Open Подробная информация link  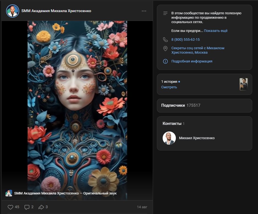coord(192,61)
